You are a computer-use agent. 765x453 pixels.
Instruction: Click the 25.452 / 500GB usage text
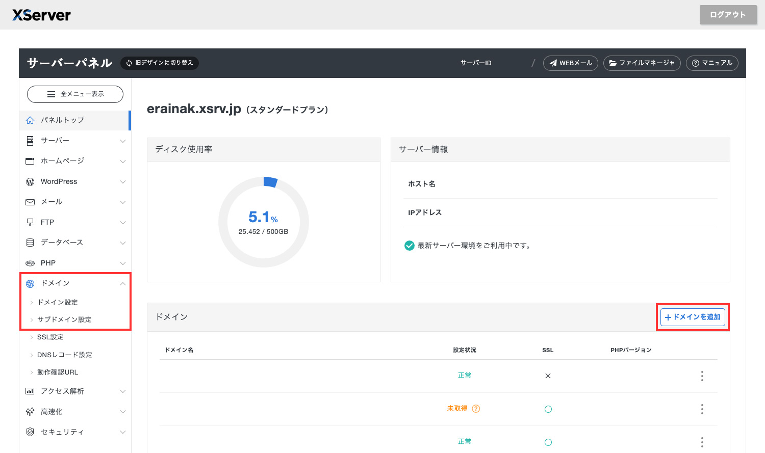click(263, 231)
